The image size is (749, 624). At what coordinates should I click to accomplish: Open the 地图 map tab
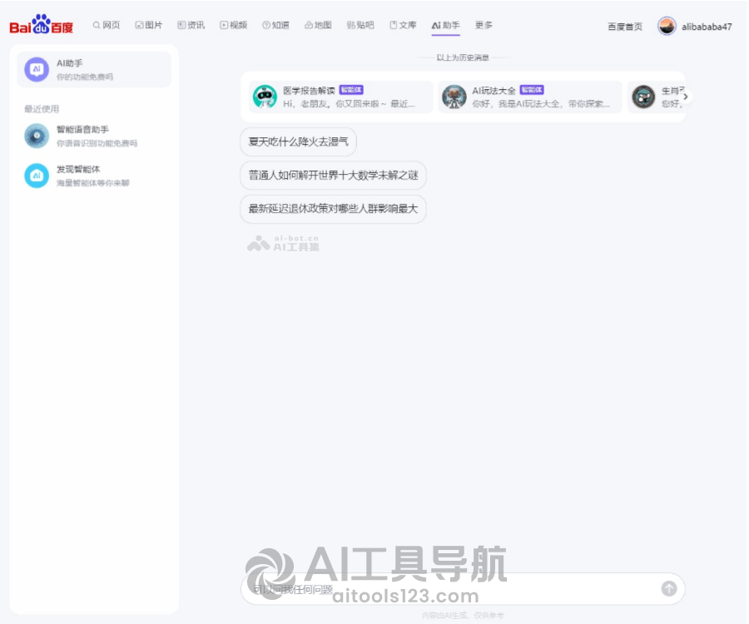click(318, 25)
